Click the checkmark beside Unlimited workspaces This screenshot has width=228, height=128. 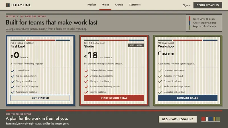(160, 71)
